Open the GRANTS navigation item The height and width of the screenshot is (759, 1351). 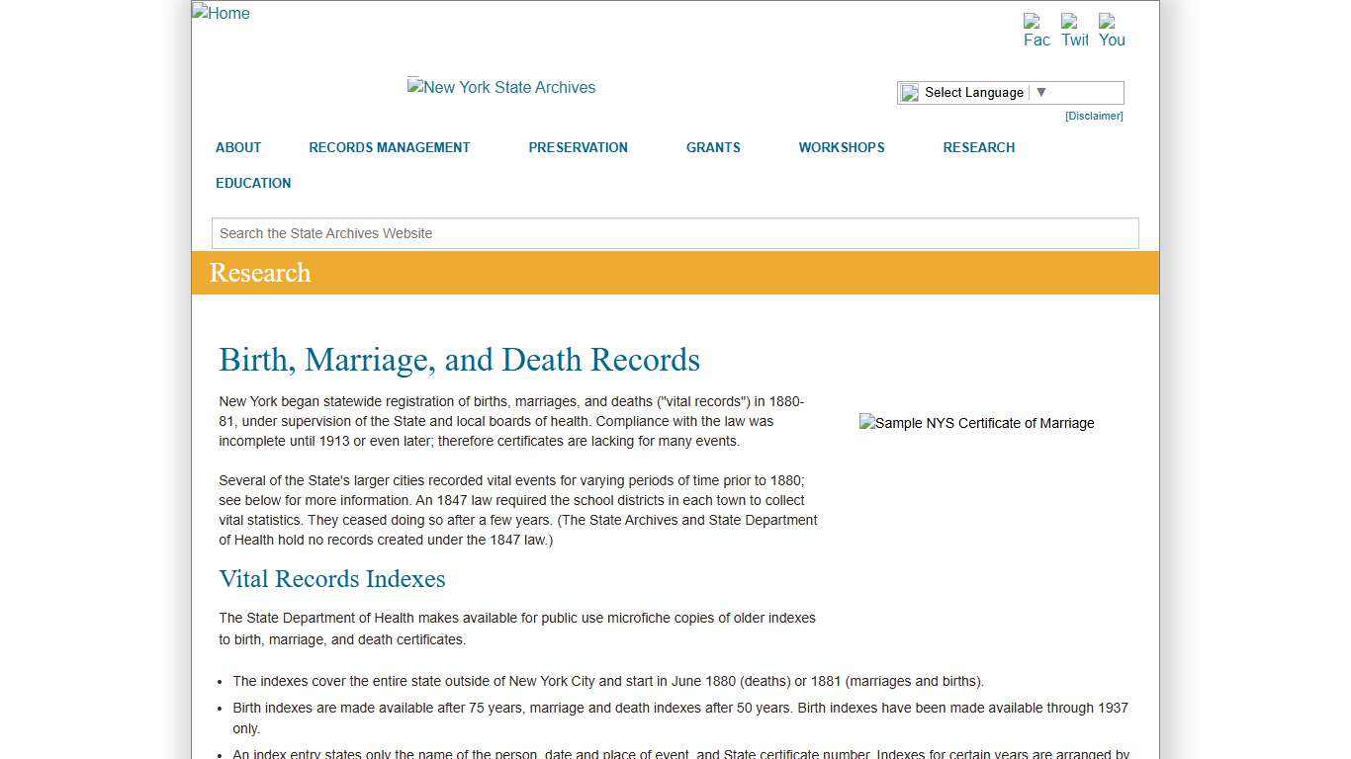tap(712, 147)
